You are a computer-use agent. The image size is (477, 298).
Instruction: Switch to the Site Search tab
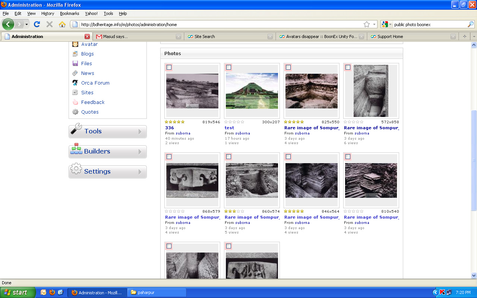pos(205,37)
